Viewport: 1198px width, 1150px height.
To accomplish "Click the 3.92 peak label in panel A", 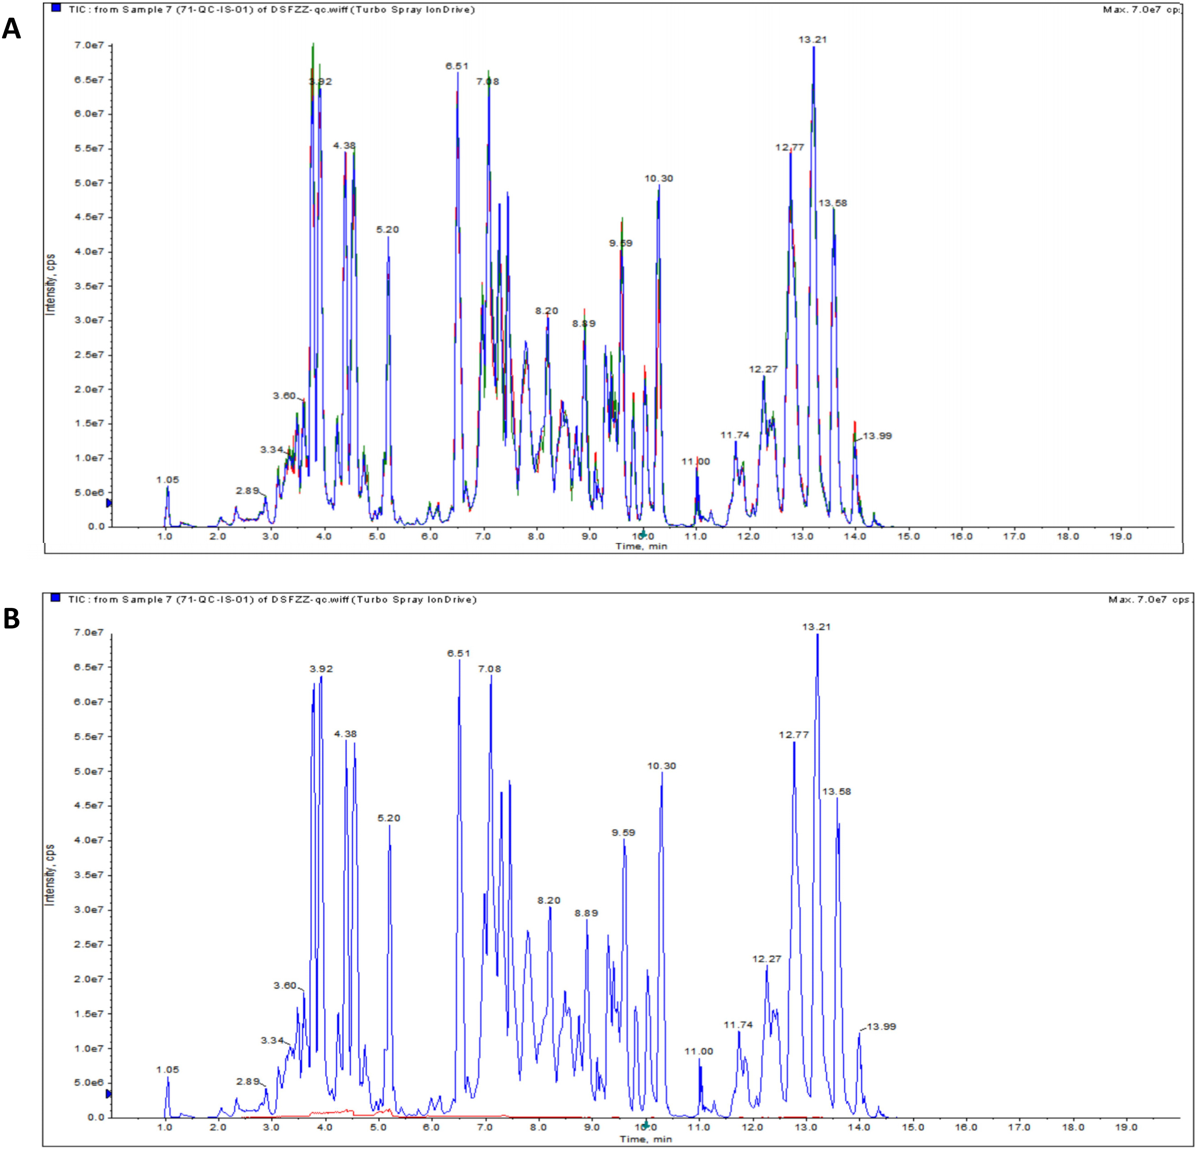I will click(320, 81).
